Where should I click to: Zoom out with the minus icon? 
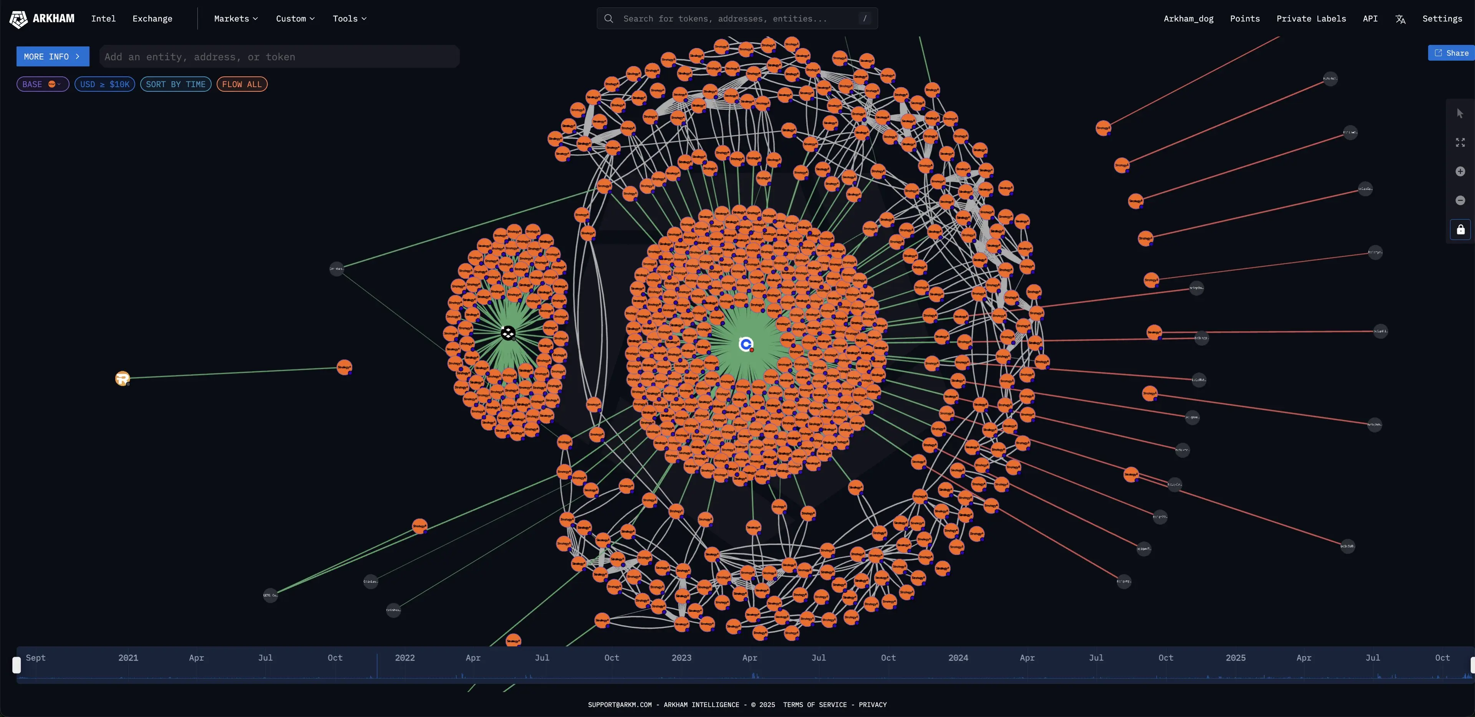click(1460, 200)
